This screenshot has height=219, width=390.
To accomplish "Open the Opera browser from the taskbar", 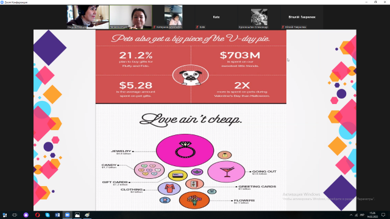I will click(37, 215).
